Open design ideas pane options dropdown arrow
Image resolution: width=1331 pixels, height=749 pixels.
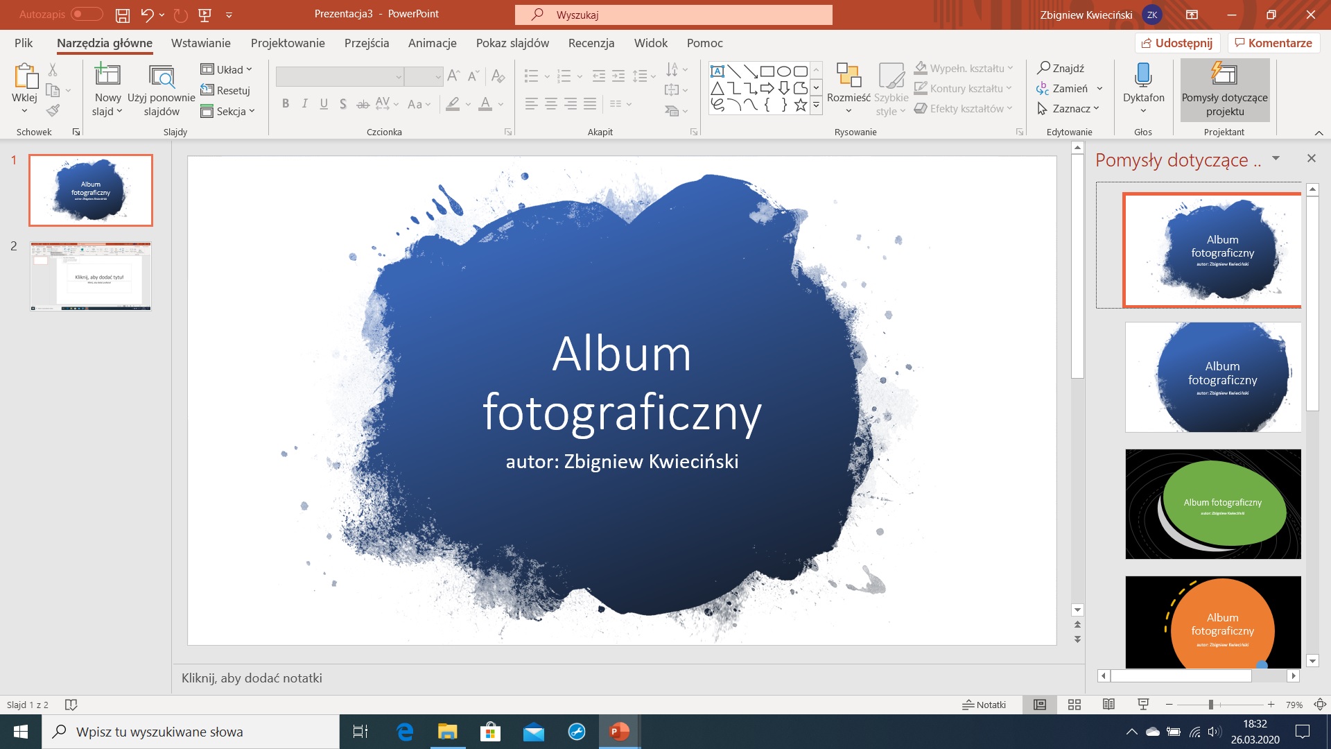(x=1276, y=159)
